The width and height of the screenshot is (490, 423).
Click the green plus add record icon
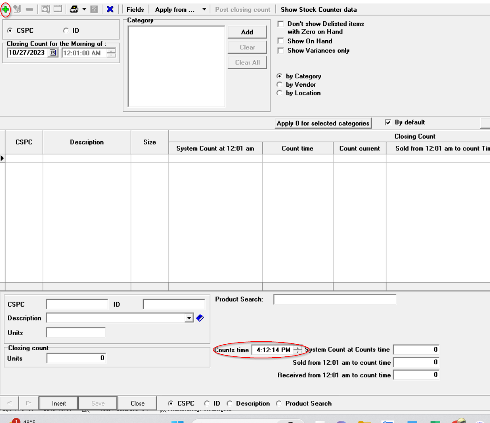pos(5,10)
